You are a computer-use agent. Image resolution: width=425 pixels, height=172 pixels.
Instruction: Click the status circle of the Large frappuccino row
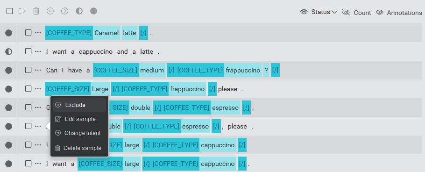(x=9, y=89)
